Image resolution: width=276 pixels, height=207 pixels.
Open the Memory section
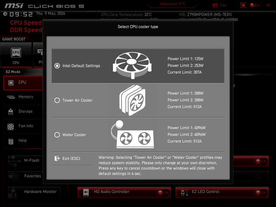(23, 97)
